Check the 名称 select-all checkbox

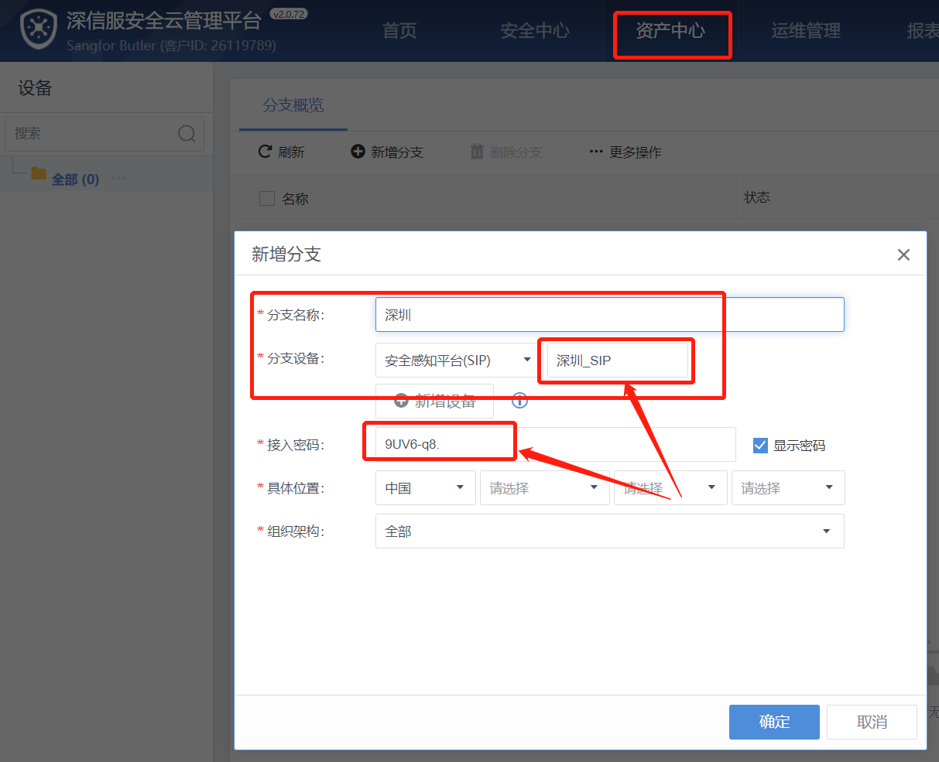267,199
